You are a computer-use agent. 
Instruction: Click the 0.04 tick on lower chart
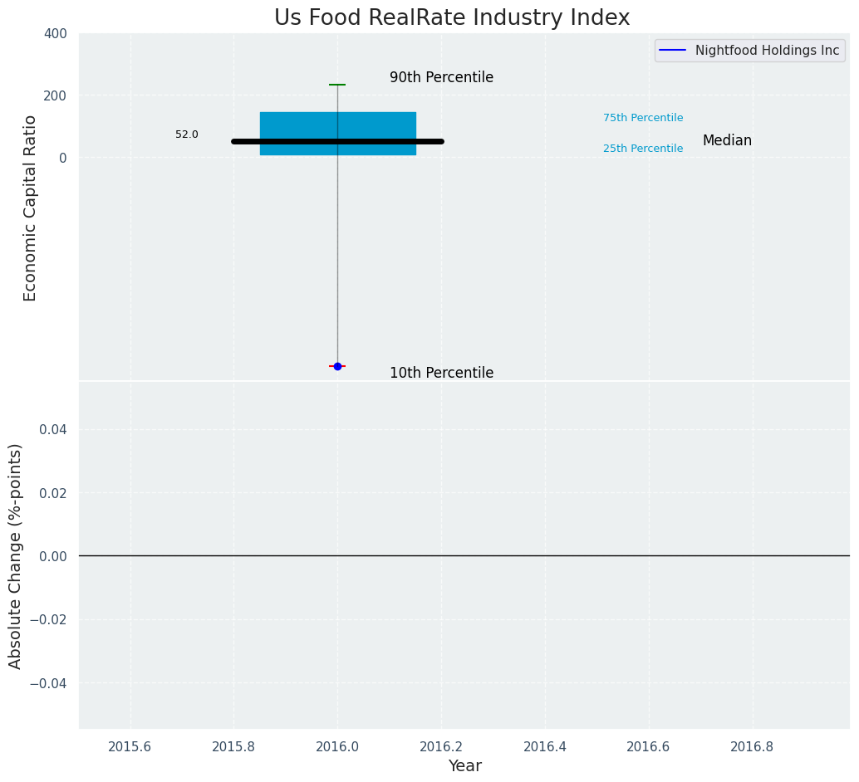tap(52, 429)
